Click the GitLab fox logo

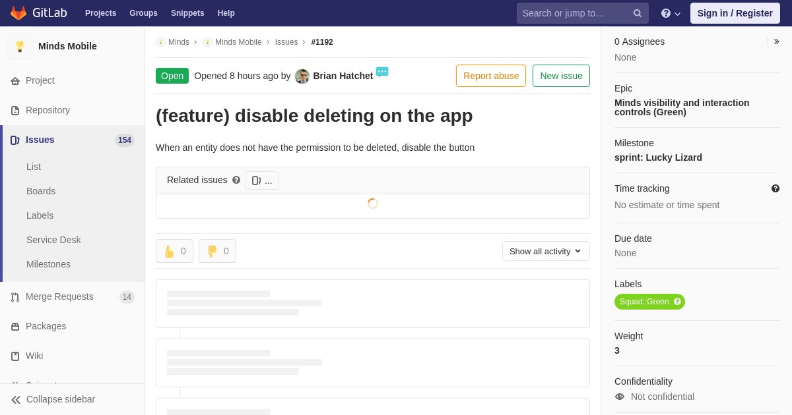point(18,13)
